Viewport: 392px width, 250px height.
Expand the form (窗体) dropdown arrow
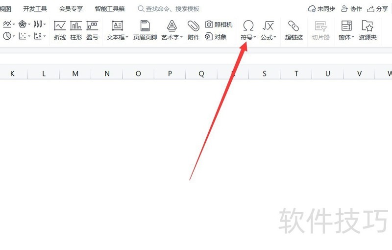tap(353, 37)
